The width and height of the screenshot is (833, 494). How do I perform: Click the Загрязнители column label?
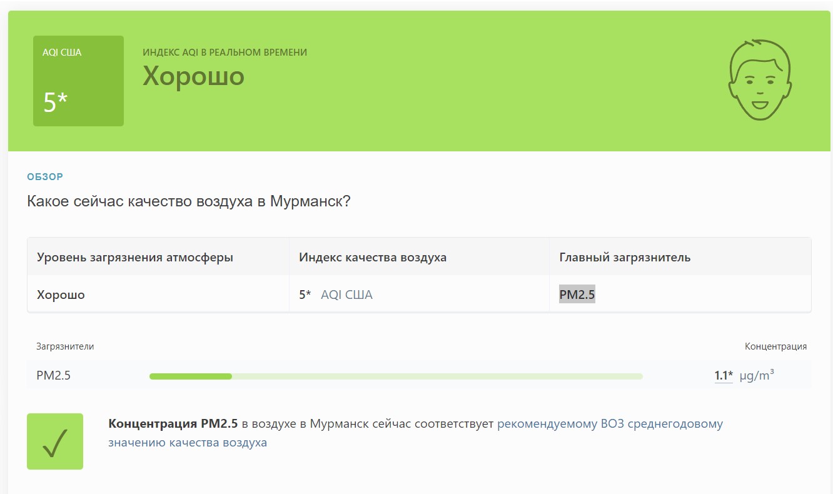point(65,346)
